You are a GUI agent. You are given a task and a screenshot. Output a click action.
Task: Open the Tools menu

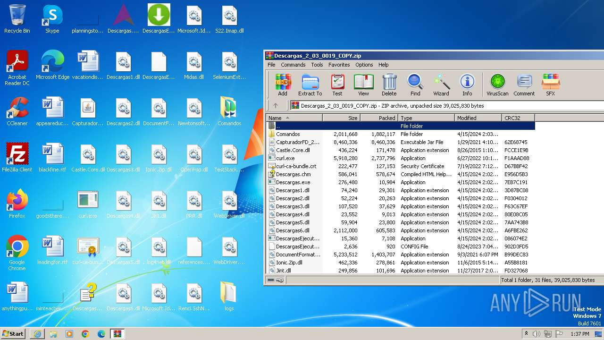317,65
